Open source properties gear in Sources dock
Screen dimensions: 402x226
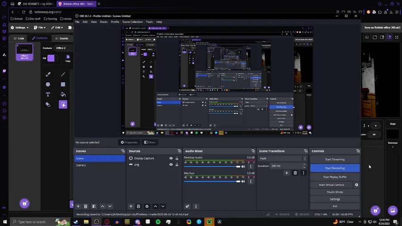click(x=147, y=206)
